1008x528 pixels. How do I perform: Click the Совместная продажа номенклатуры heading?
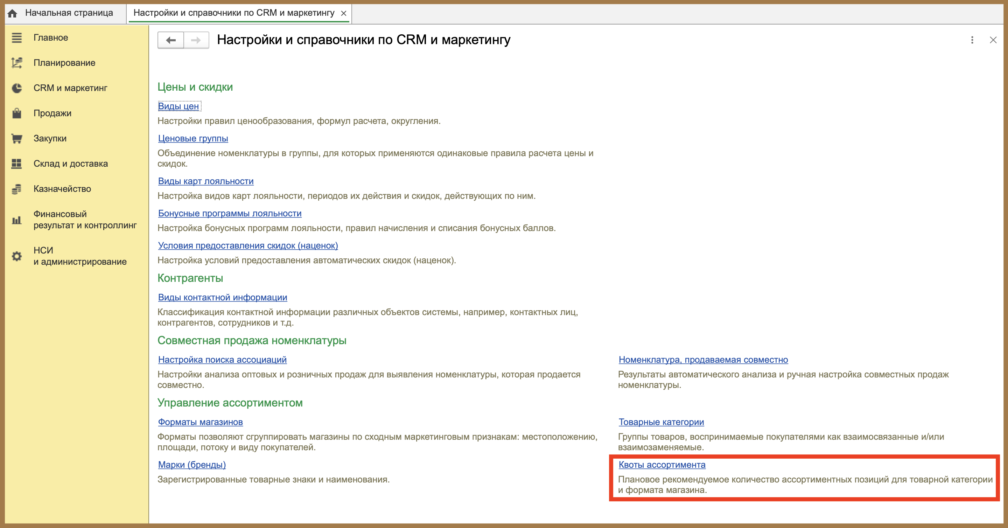click(252, 341)
